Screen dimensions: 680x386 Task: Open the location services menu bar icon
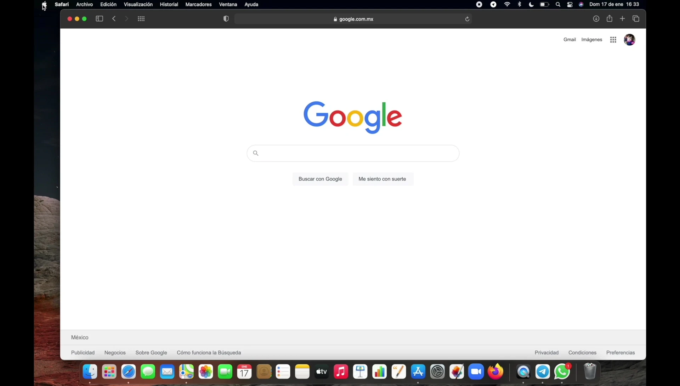click(x=493, y=5)
